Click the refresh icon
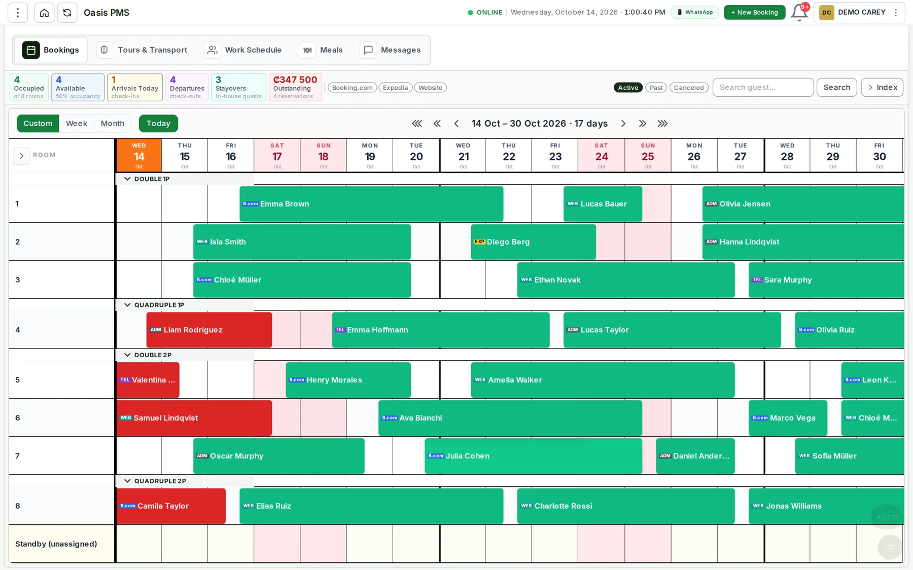Viewport: 913px width, 570px height. pos(67,13)
